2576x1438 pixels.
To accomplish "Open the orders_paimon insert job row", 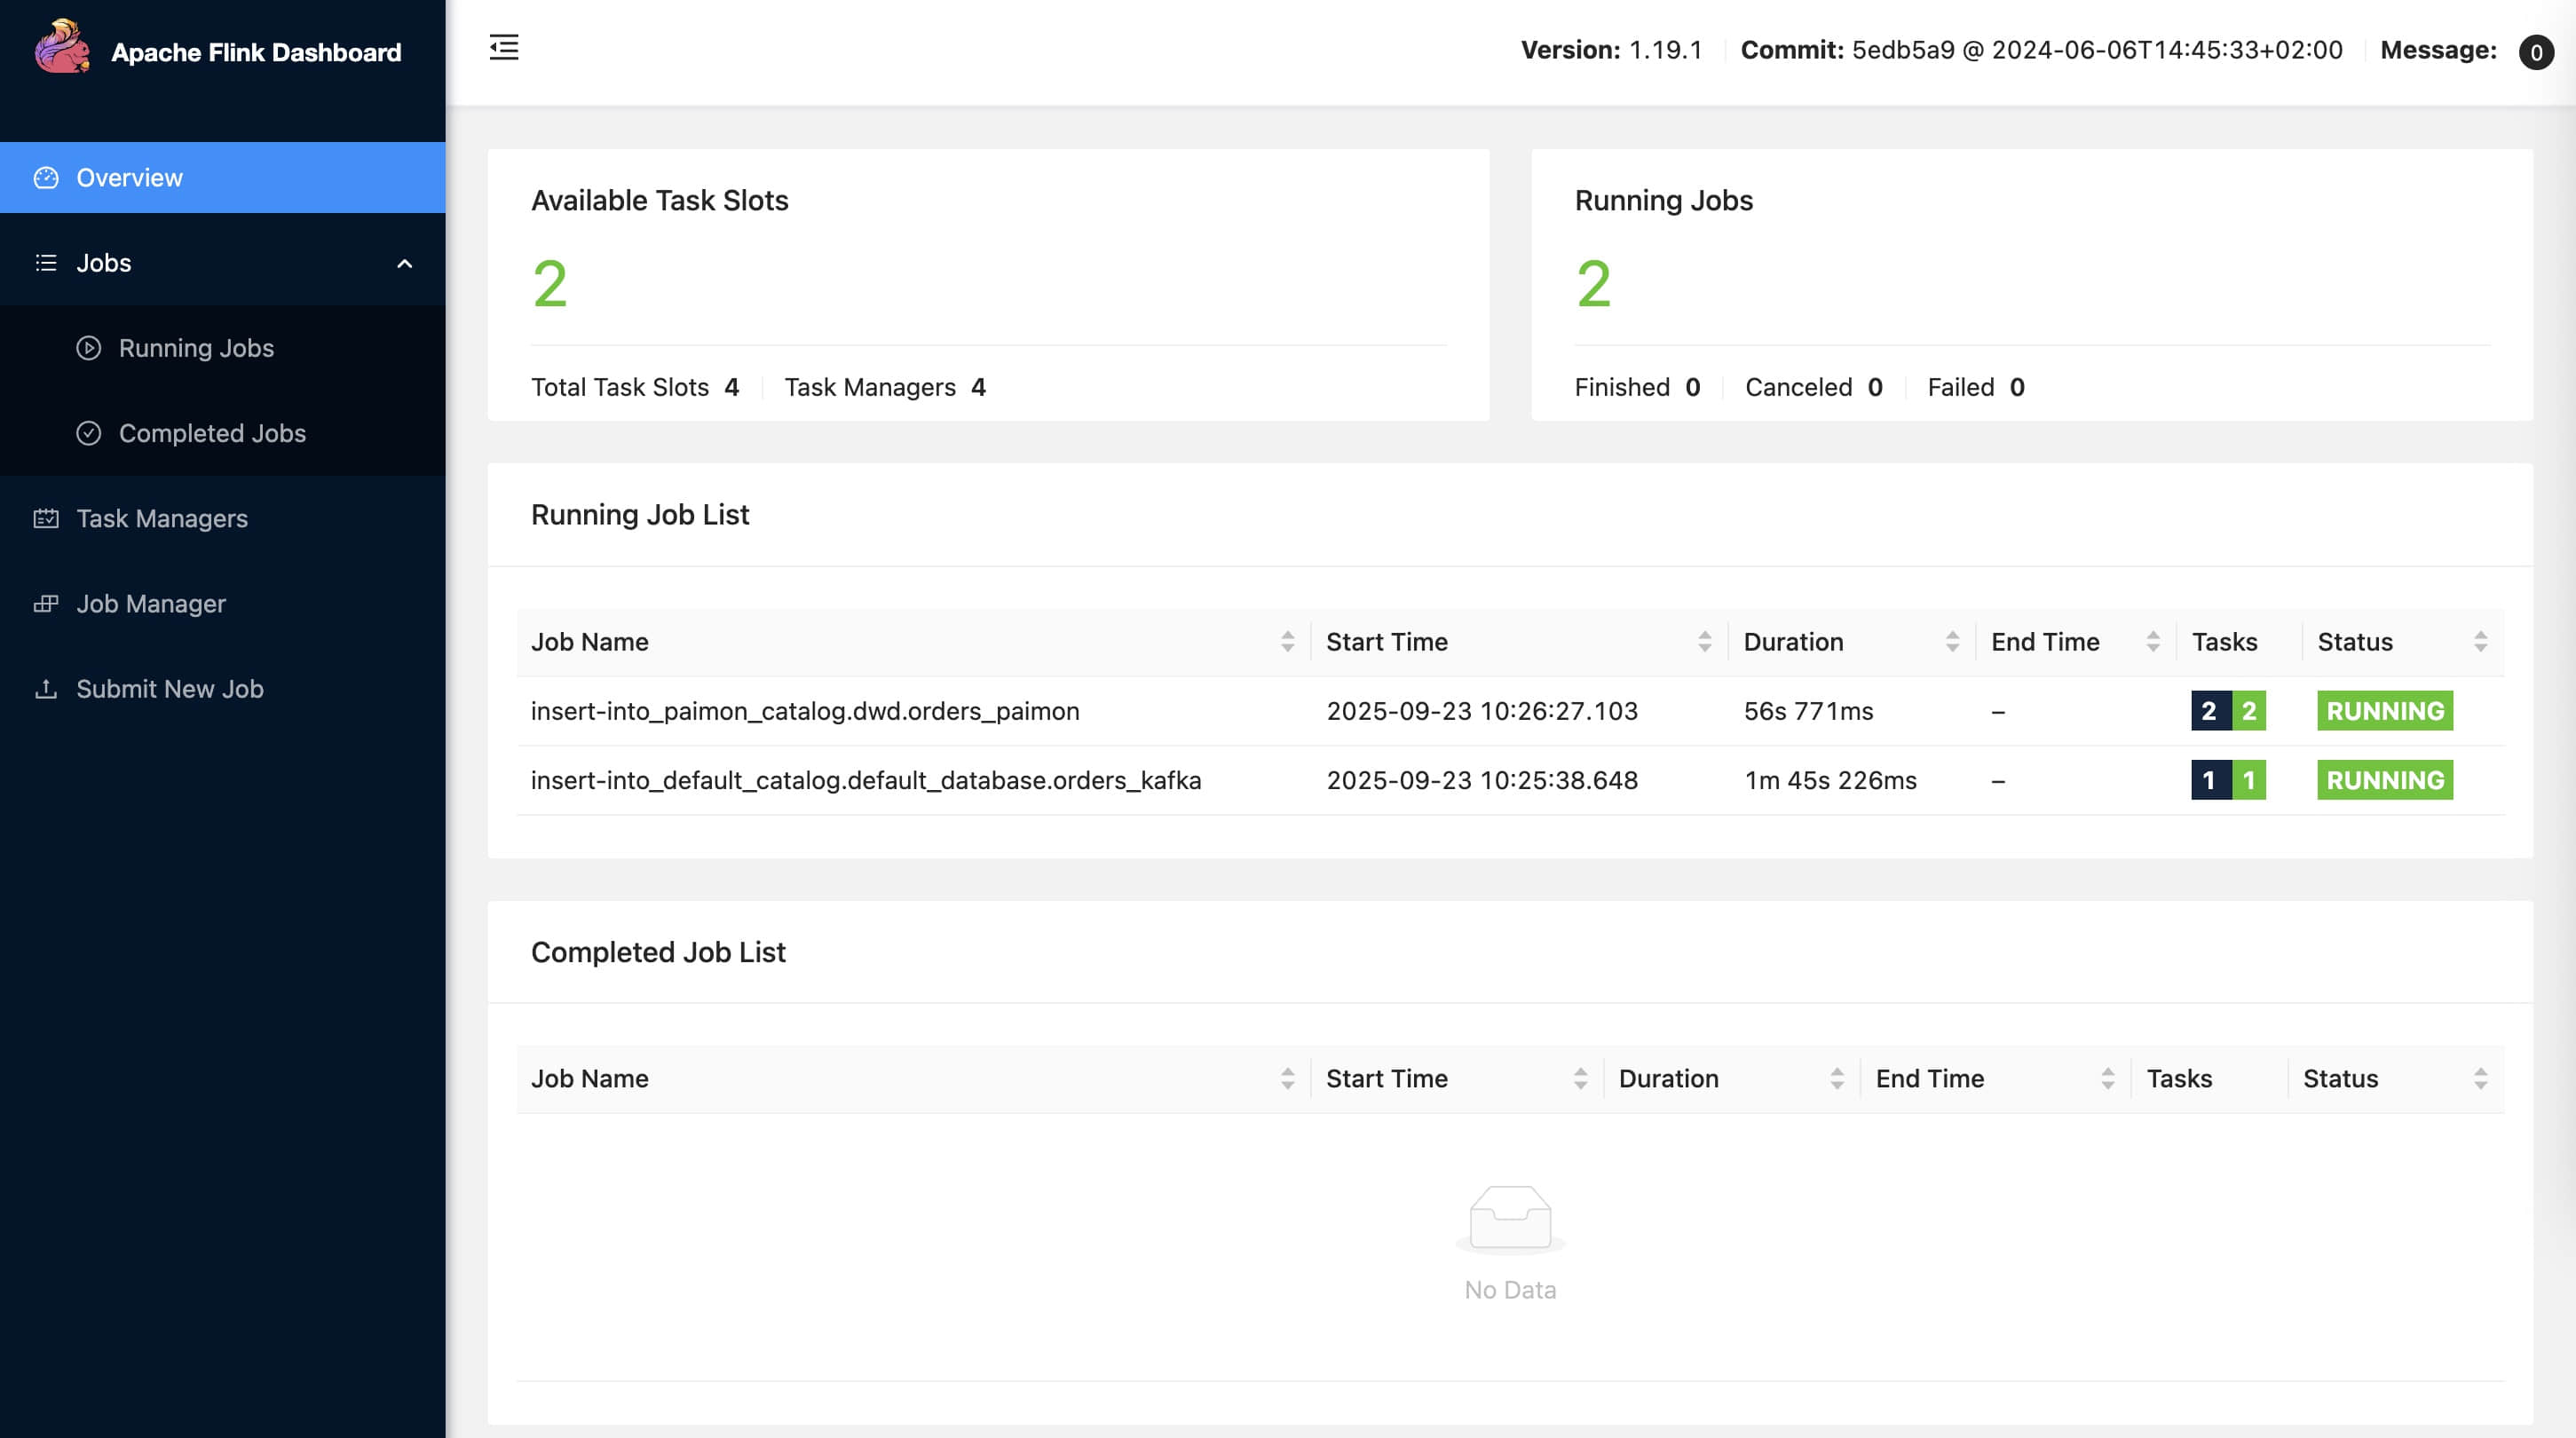I will 805,711.
